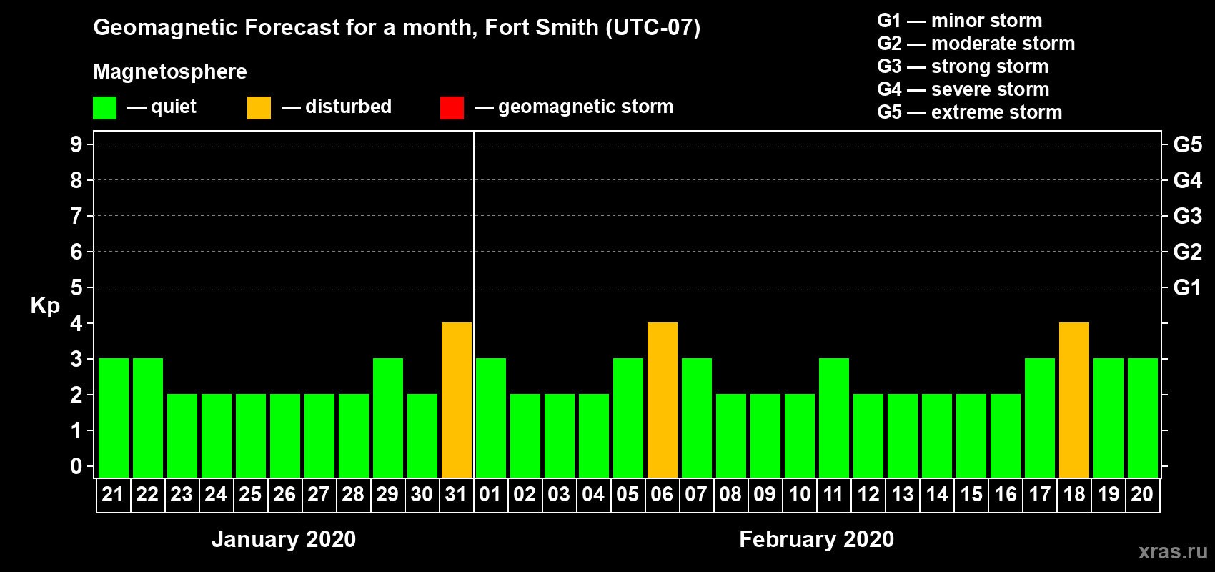This screenshot has height=572, width=1215.
Task: Select the orange bar for February 18
Action: coord(1074,400)
